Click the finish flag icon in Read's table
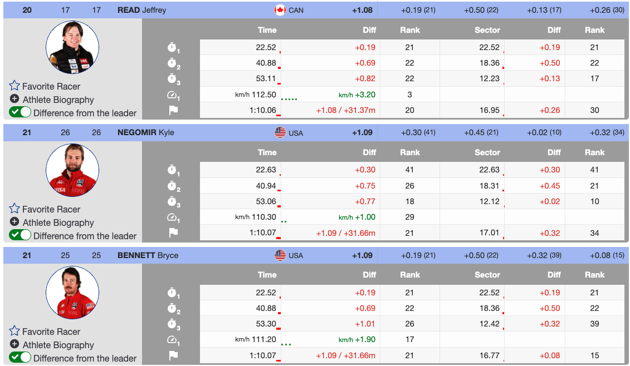Viewport: 630px width, 366px height. click(x=173, y=110)
